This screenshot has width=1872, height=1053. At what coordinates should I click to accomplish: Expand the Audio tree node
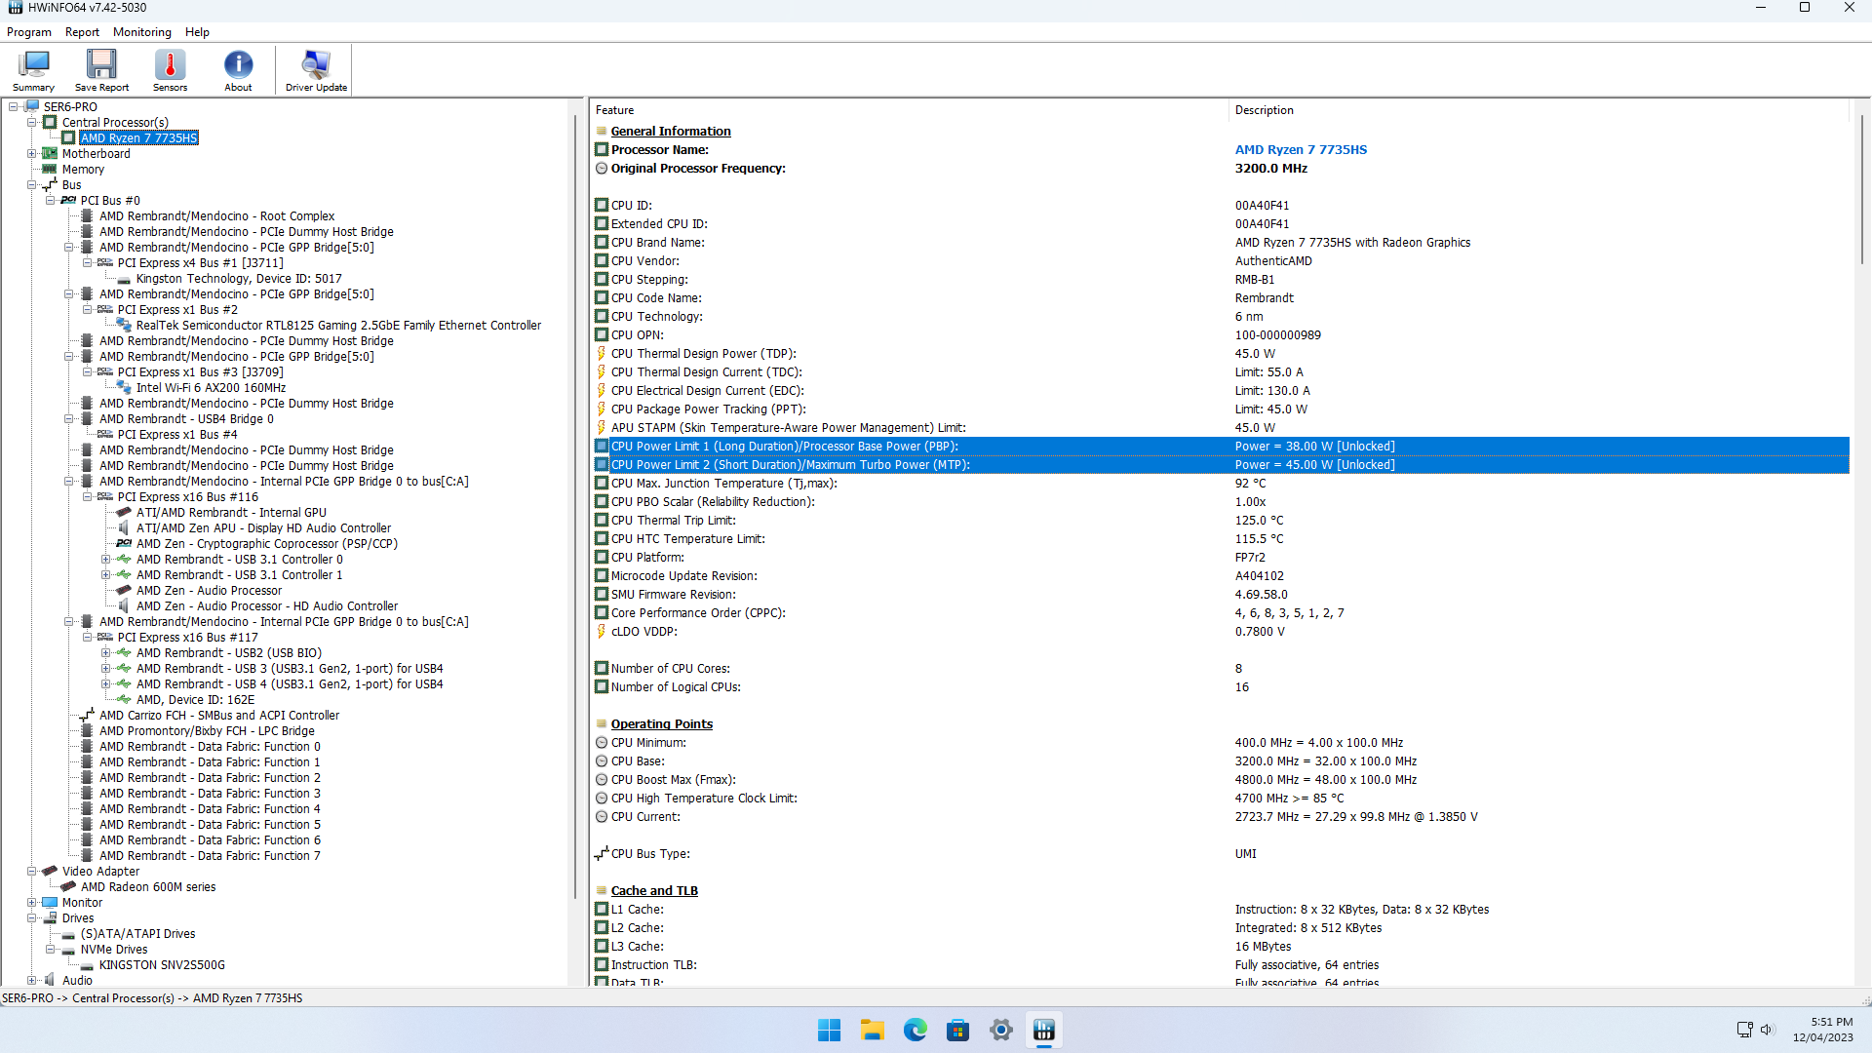[x=32, y=981]
